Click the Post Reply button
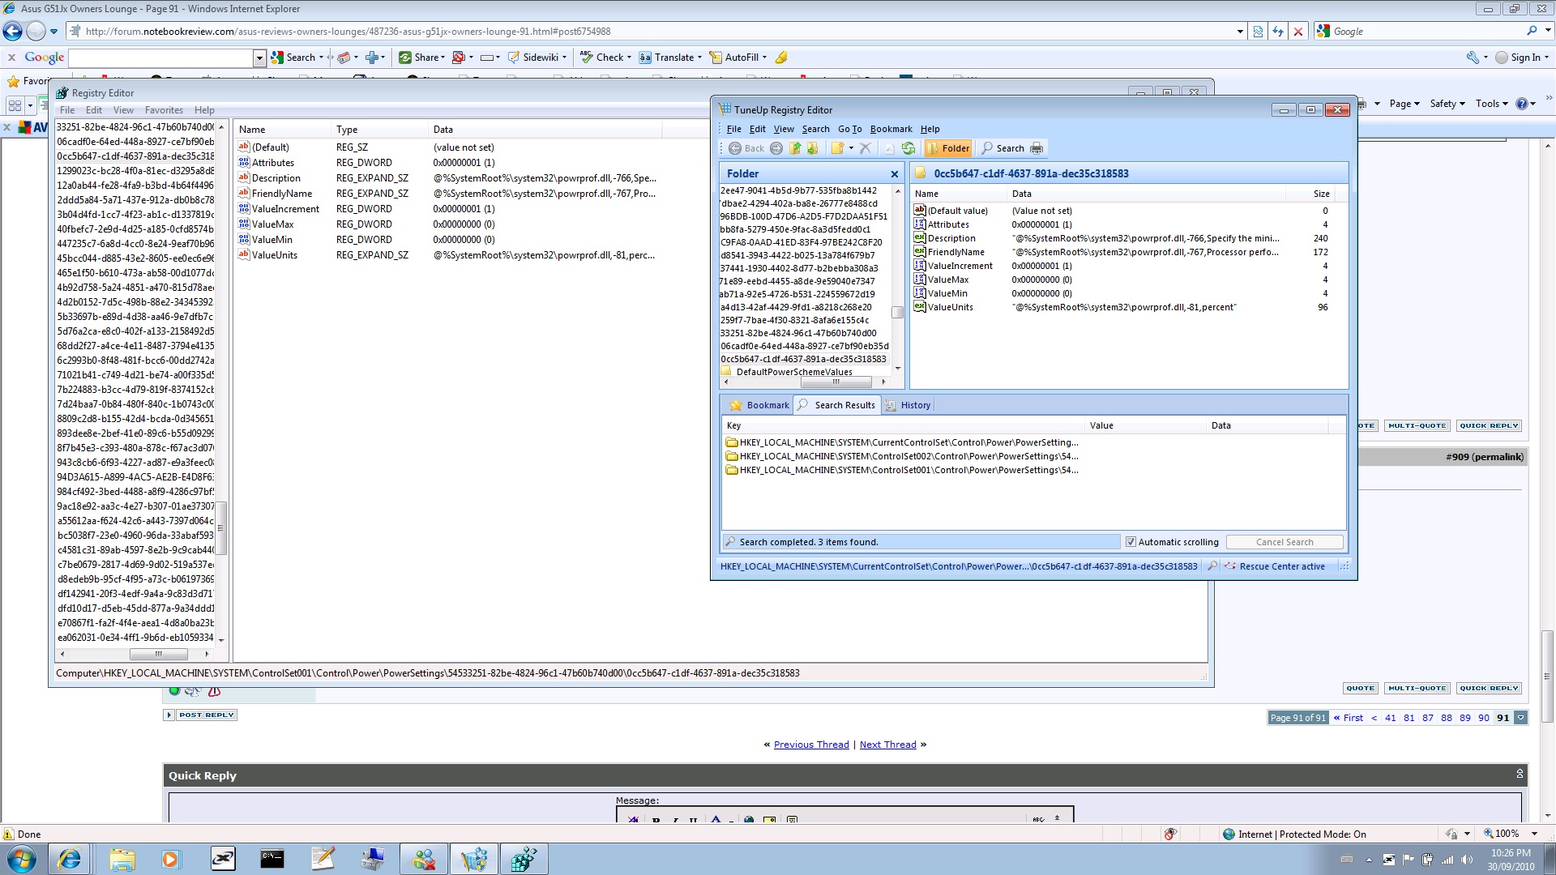Image resolution: width=1556 pixels, height=875 pixels. click(x=207, y=715)
